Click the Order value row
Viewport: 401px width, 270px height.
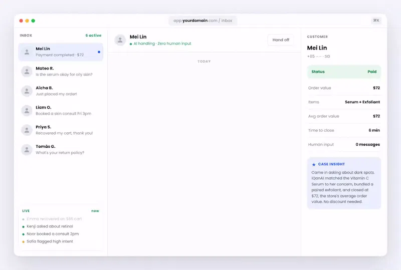coord(344,88)
